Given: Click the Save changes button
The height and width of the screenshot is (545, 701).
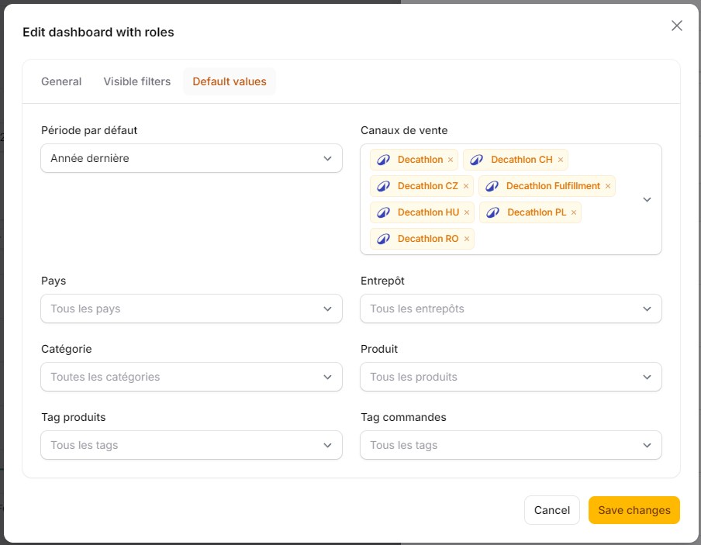Looking at the screenshot, I should [x=634, y=510].
